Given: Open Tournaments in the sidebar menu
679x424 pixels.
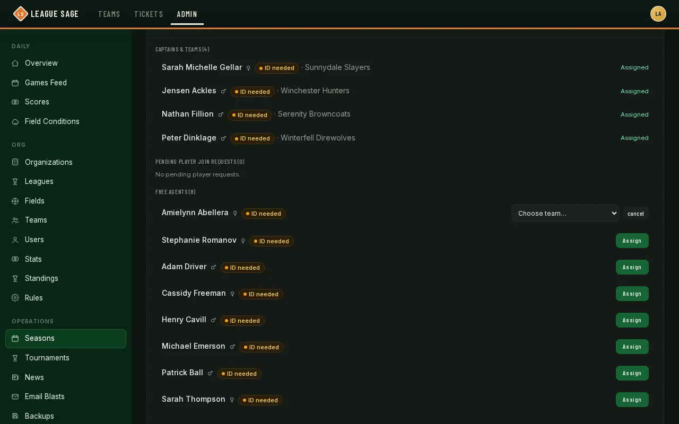Looking at the screenshot, I should 66,358.
